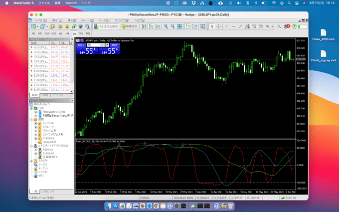Screen dimensions: 339x212
Task: Toggle Algo Trading (アルゴリズム取引) button
Action: [x=106, y=26]
